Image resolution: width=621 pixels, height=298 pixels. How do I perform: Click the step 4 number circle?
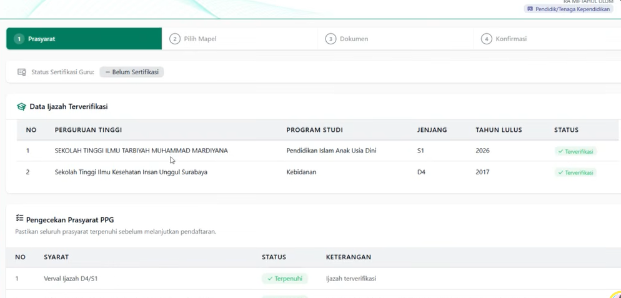[486, 39]
